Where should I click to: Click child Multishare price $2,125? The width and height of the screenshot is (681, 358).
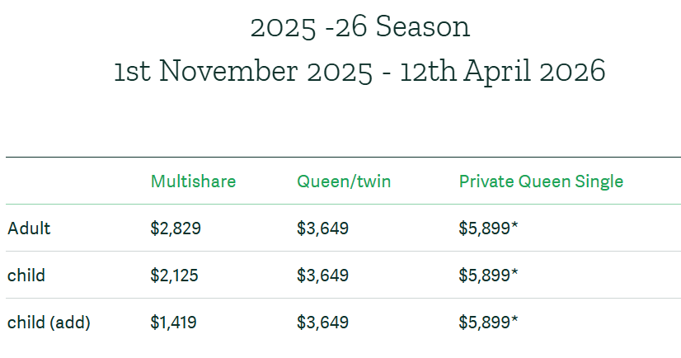tap(174, 275)
